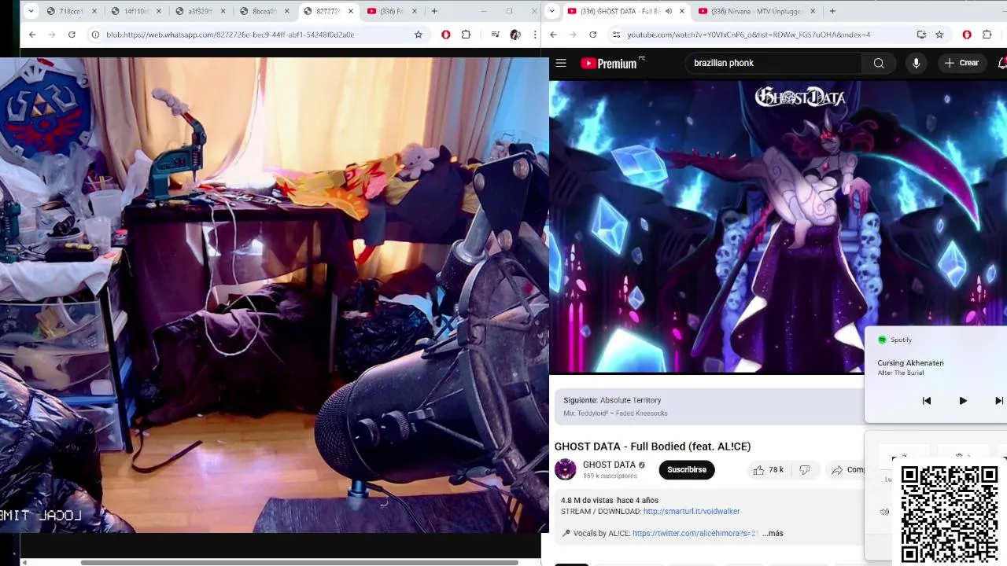Bookmark the blob page with star
The width and height of the screenshot is (1007, 566).
pyautogui.click(x=419, y=35)
